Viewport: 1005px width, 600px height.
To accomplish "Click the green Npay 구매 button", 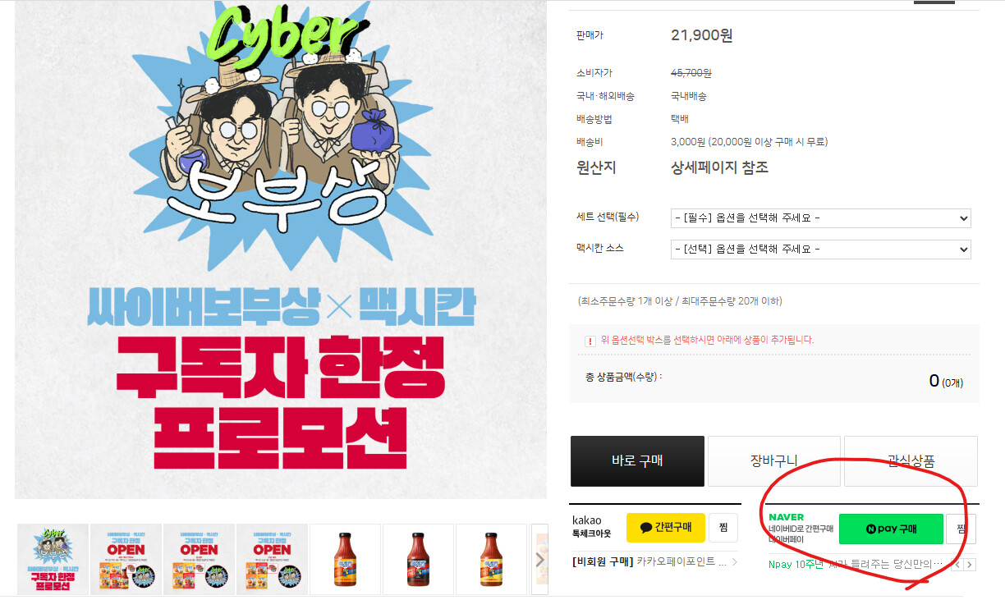I will 891,529.
